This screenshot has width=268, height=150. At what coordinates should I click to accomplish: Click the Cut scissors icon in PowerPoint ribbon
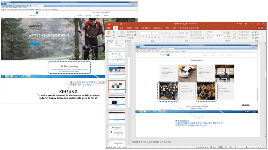point(114,32)
